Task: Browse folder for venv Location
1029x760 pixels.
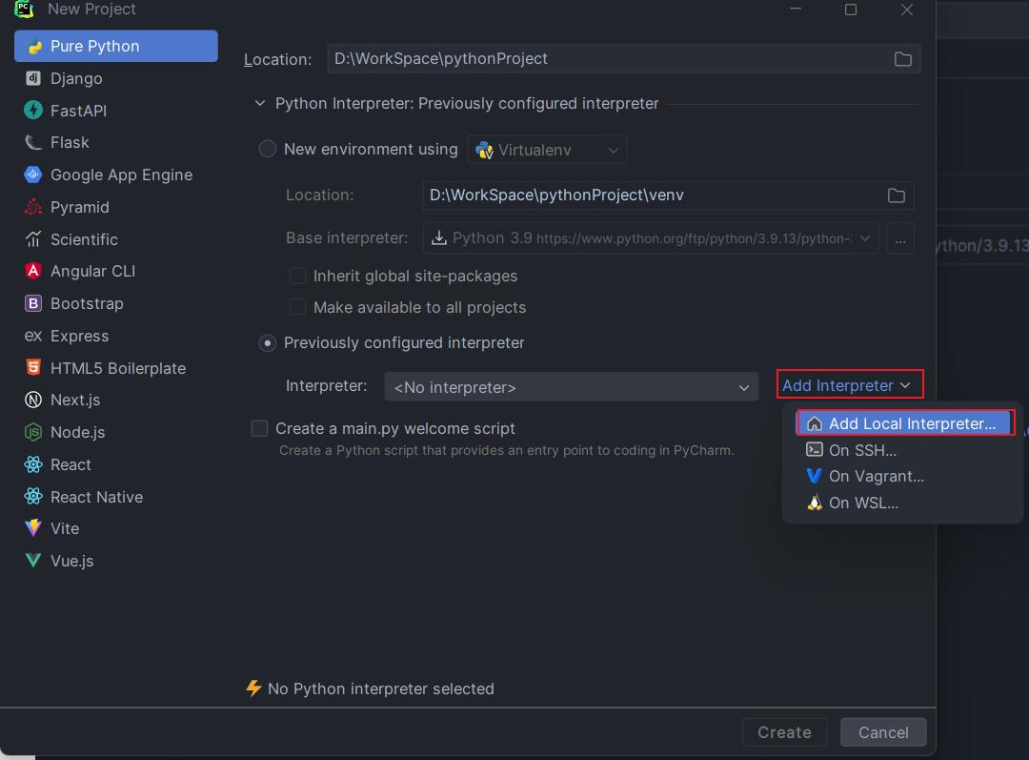Action: (x=897, y=195)
